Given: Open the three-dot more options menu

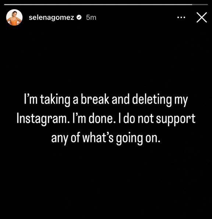Looking at the screenshot, I should (181, 18).
